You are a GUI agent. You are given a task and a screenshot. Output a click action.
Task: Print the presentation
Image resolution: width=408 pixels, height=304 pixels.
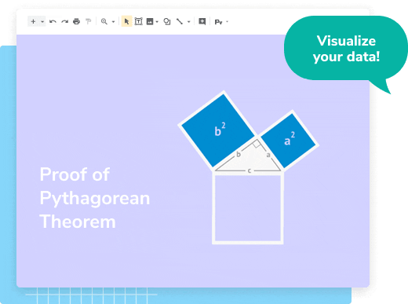(x=76, y=21)
